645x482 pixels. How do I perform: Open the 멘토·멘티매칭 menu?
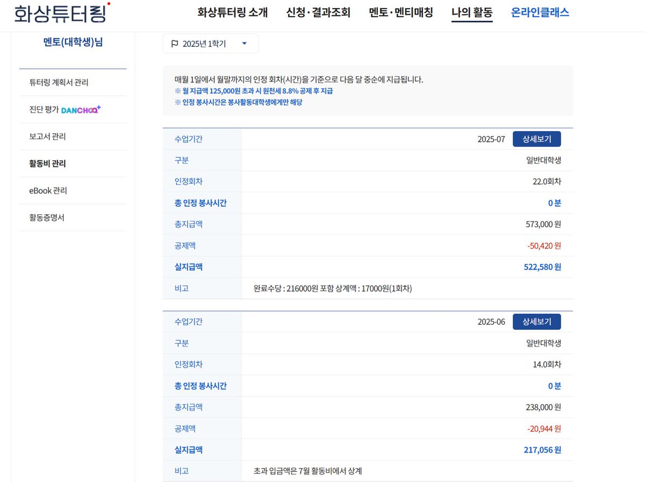(x=401, y=12)
